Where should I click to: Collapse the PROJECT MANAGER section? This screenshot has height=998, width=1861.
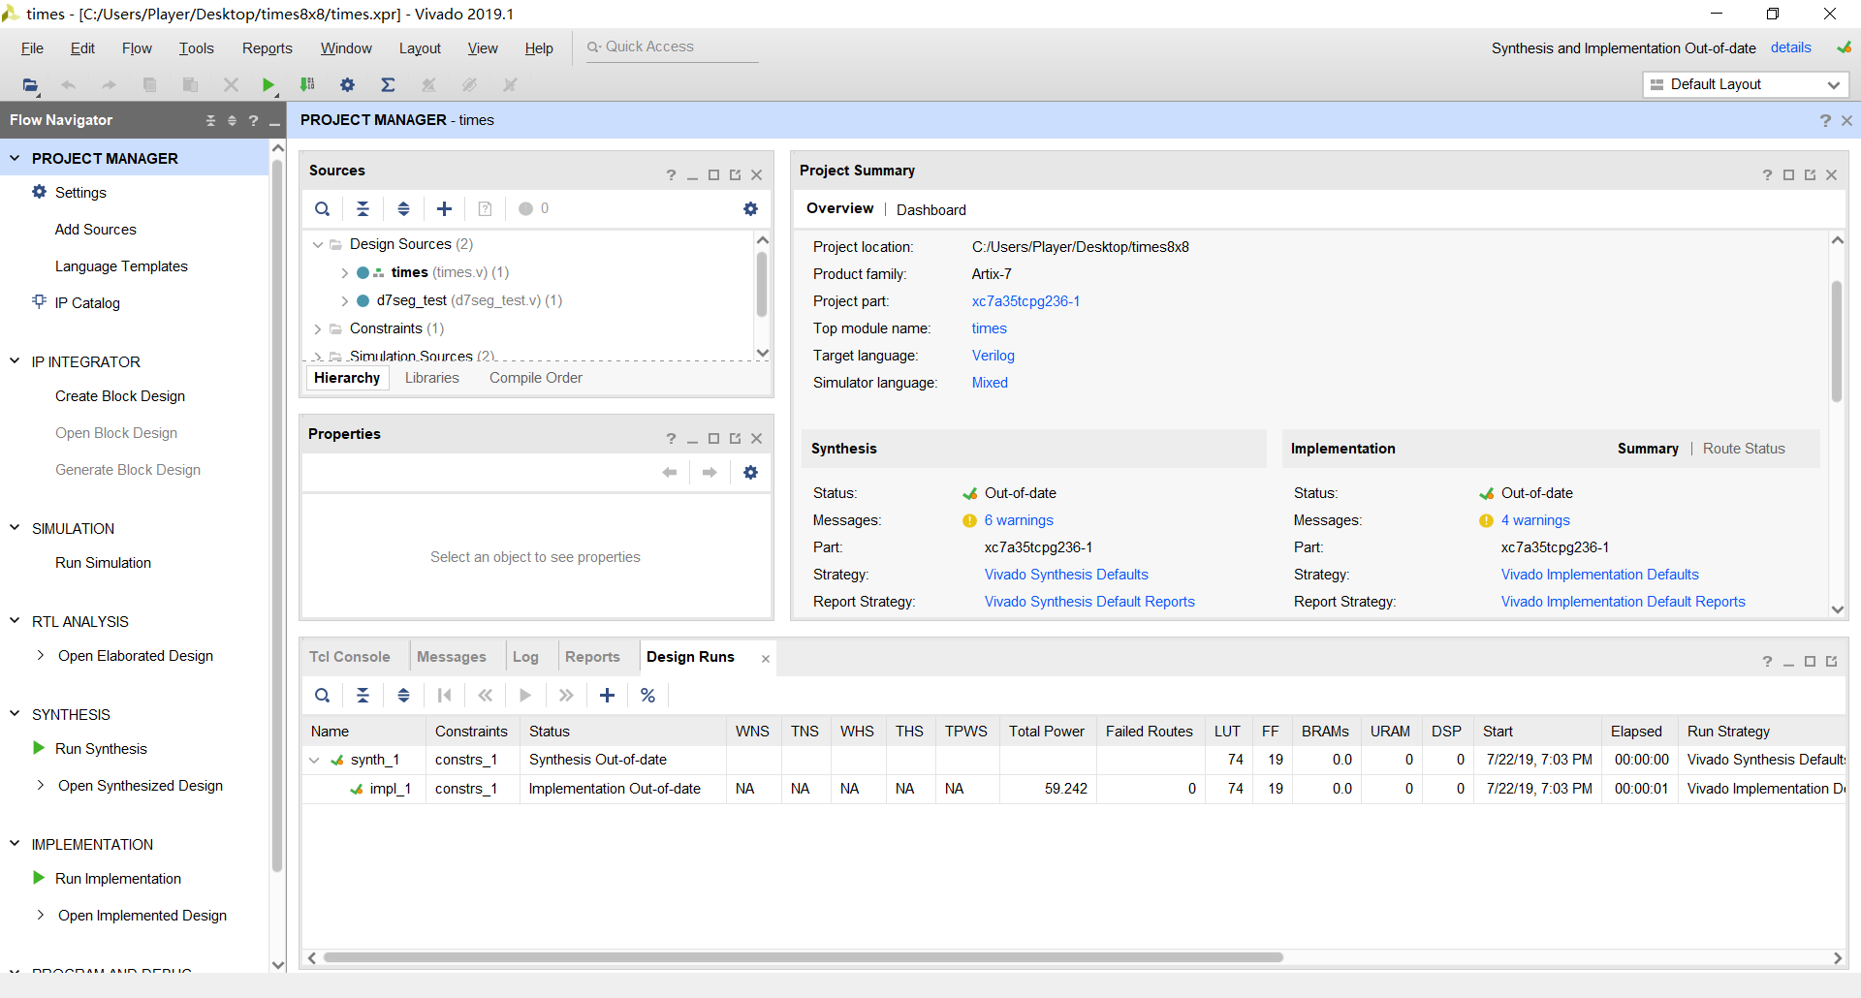15,158
